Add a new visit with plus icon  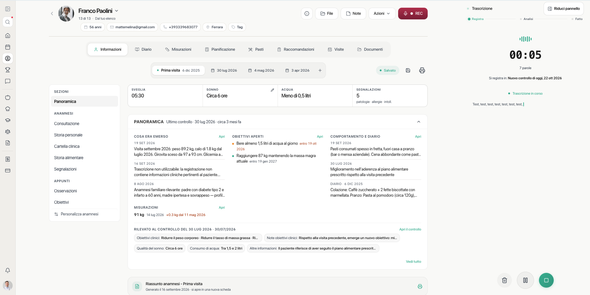(x=320, y=70)
